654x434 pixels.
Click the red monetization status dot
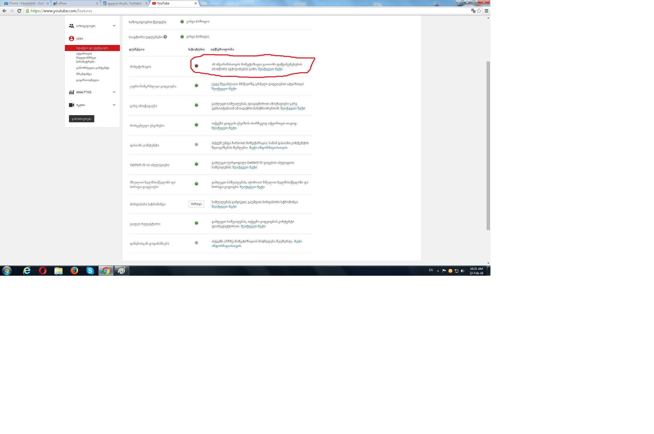[196, 66]
